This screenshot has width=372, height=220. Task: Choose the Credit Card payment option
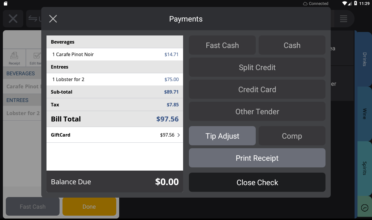pos(257,89)
